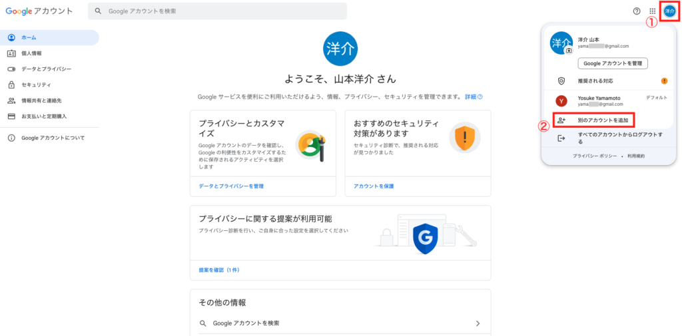Click camera icon on popup profile picture
The width and height of the screenshot is (682, 336).
[x=569, y=51]
